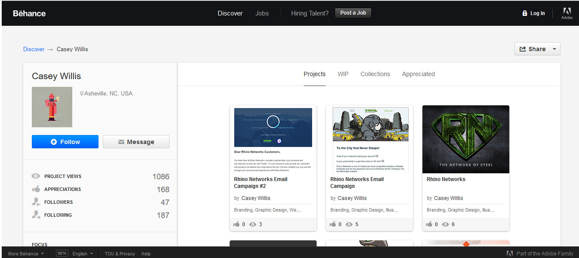Click Casey Willis profile avatar
The height and width of the screenshot is (258, 579).
[52, 107]
